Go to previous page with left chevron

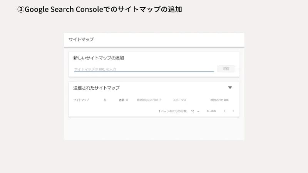[224, 111]
